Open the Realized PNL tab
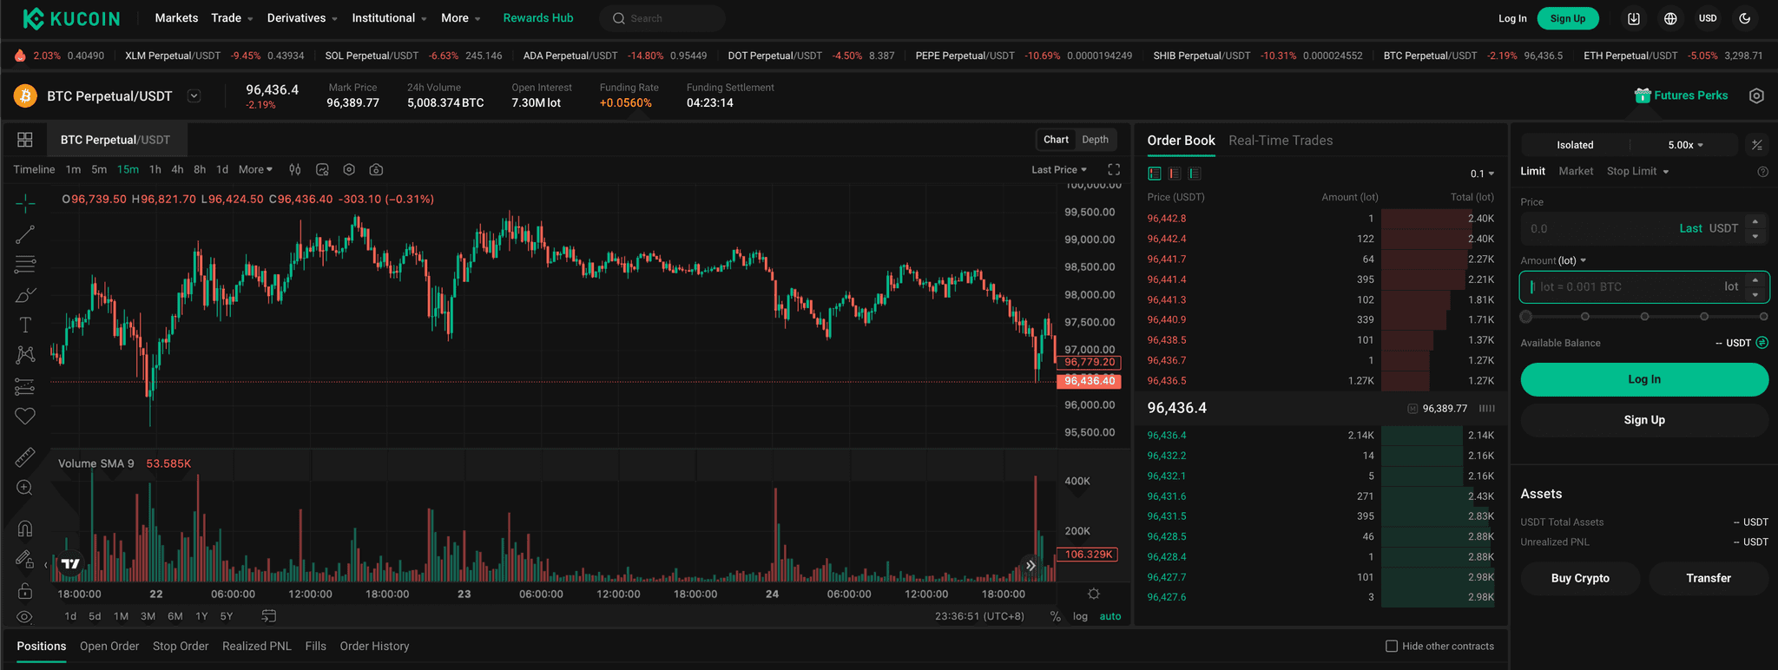The image size is (1778, 670). (x=257, y=647)
